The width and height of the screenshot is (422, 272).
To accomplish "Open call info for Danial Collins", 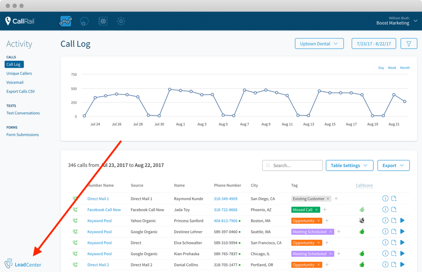I will 385,265.
